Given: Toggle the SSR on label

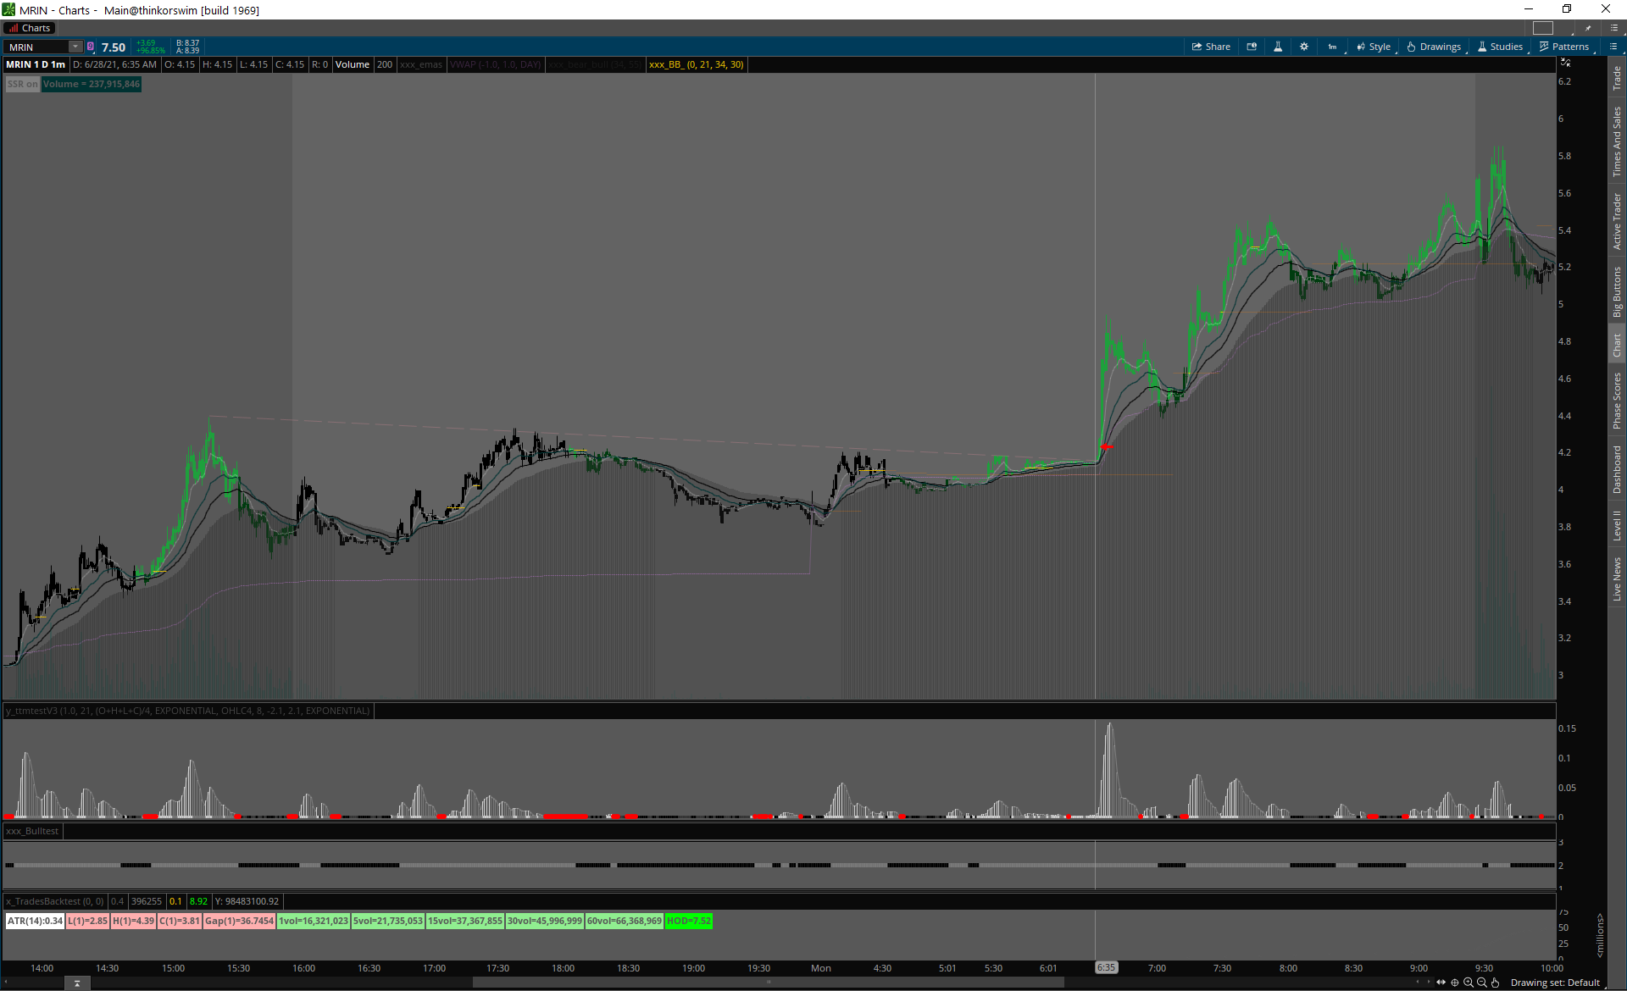Looking at the screenshot, I should pos(22,84).
